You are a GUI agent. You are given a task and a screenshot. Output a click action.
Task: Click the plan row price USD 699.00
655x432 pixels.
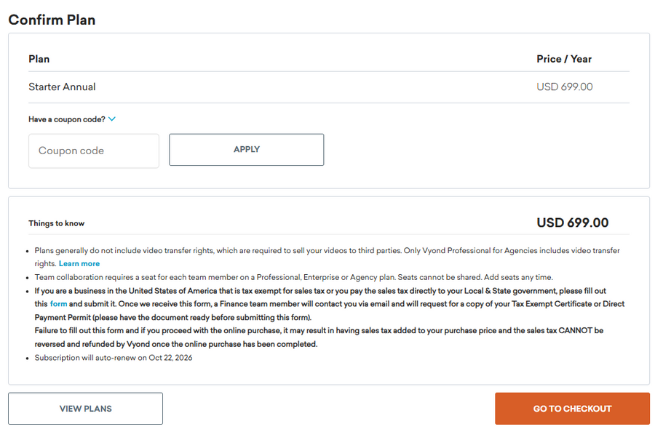tap(564, 87)
